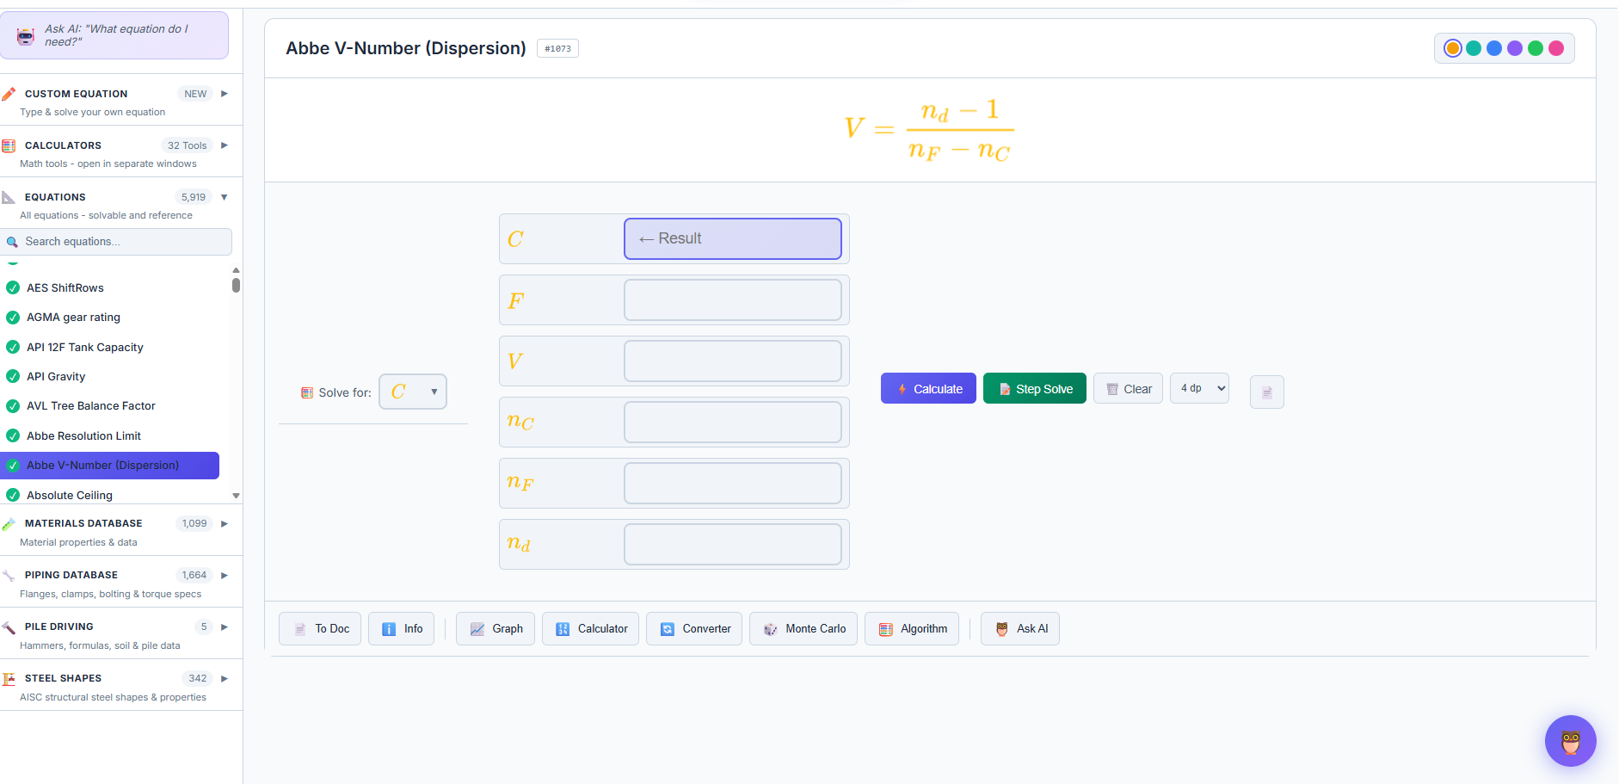Collapse the Equations section arrow
Image resolution: width=1619 pixels, height=784 pixels.
225,197
